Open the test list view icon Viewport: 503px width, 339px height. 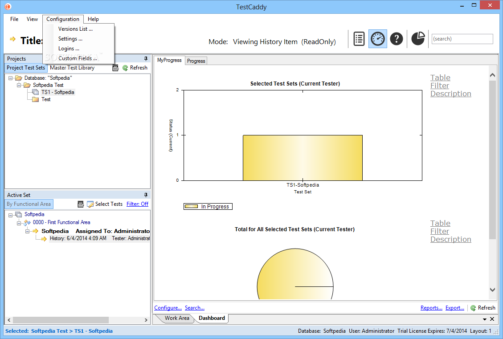359,39
